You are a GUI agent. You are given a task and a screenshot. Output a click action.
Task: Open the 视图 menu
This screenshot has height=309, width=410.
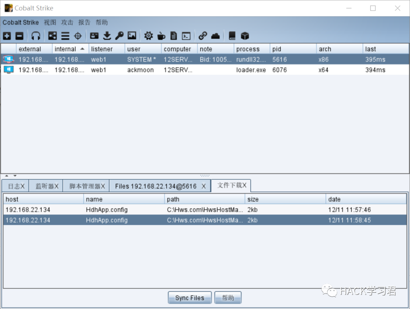pyautogui.click(x=50, y=22)
